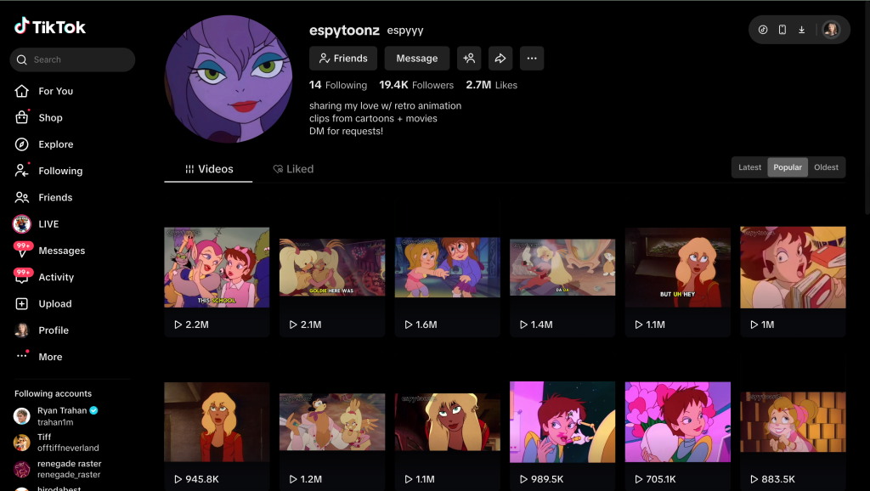Open the Shop page from the sidebar

click(50, 118)
